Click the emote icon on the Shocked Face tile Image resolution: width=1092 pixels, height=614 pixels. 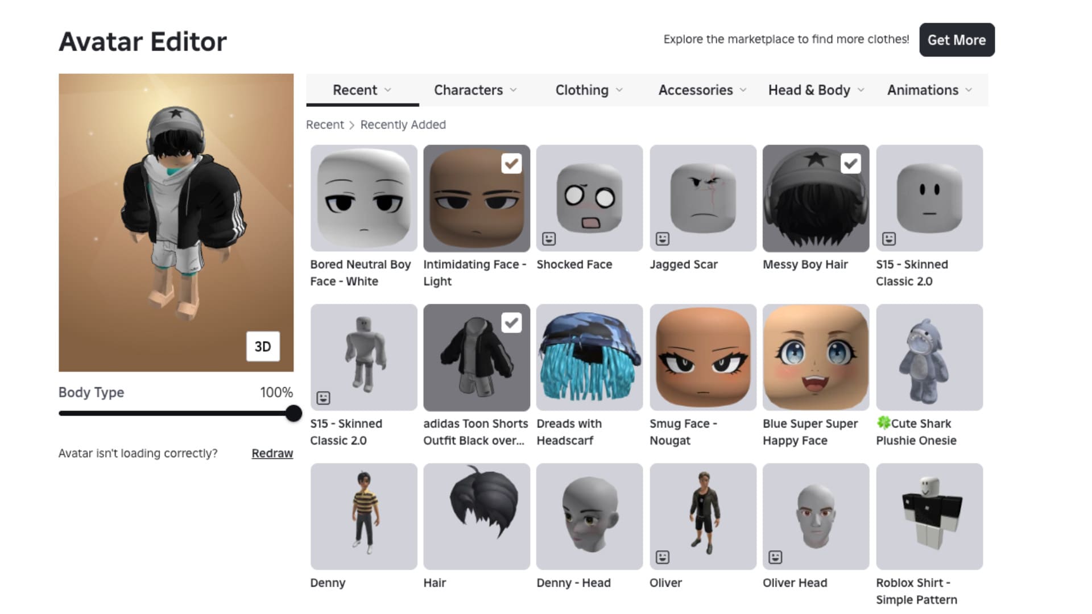(548, 238)
